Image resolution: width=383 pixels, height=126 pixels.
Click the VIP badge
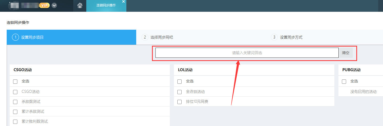(x=44, y=5)
